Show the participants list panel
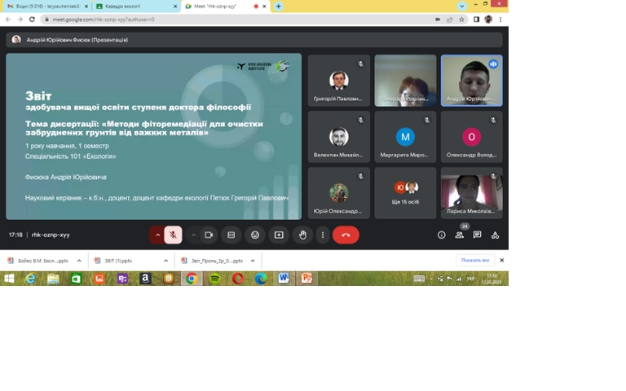Image resolution: width=626 pixels, height=391 pixels. point(460,235)
